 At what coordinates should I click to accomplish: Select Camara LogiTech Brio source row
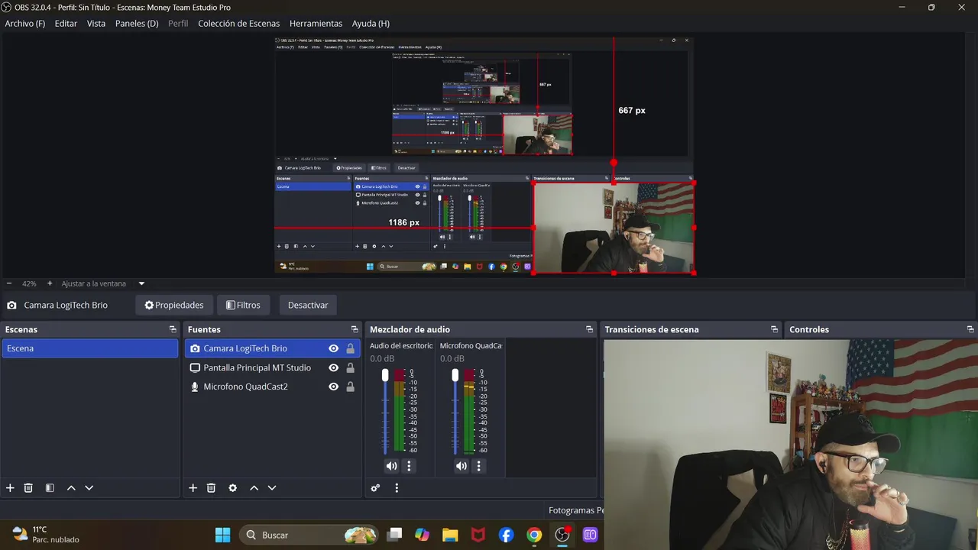272,348
